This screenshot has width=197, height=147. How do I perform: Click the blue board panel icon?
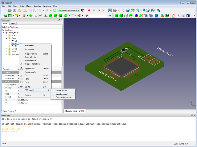157,16
